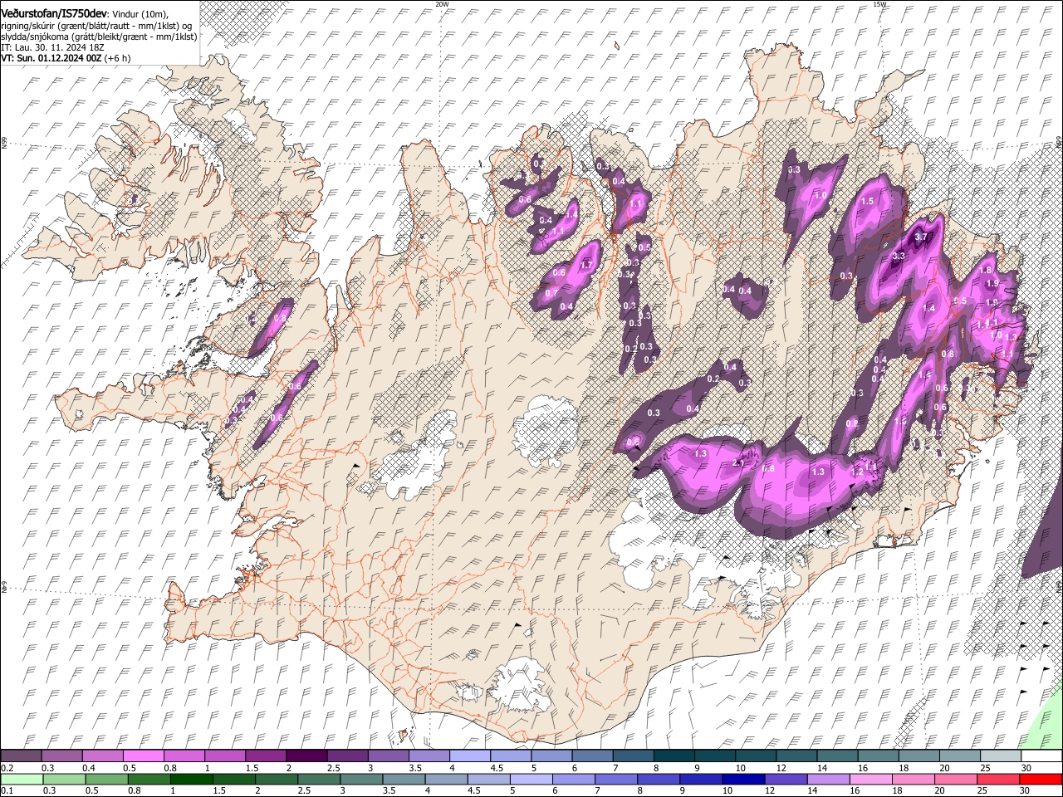The height and width of the screenshot is (797, 1063).
Task: Click the 'VT: Sun. 01.12.2024 00Z' valid time
Action: coord(51,59)
